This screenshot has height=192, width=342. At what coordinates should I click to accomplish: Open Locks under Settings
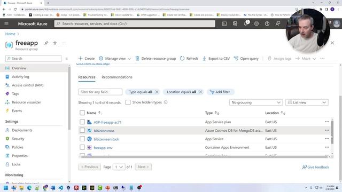(x=16, y=164)
